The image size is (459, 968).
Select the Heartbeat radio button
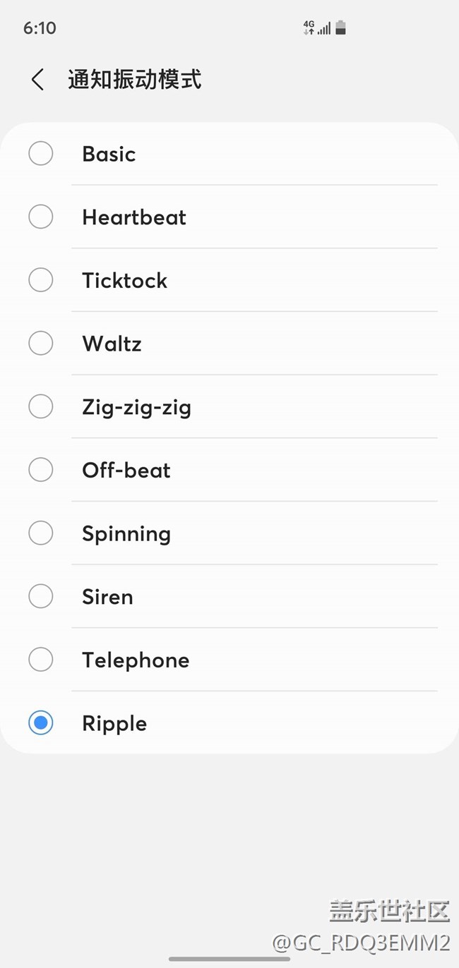click(41, 217)
